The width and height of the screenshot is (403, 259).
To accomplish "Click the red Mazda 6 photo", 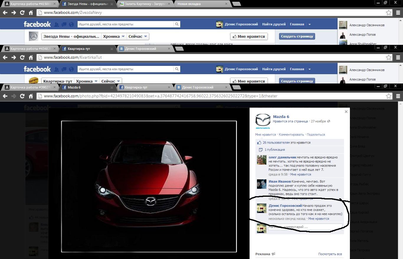I will (149, 186).
